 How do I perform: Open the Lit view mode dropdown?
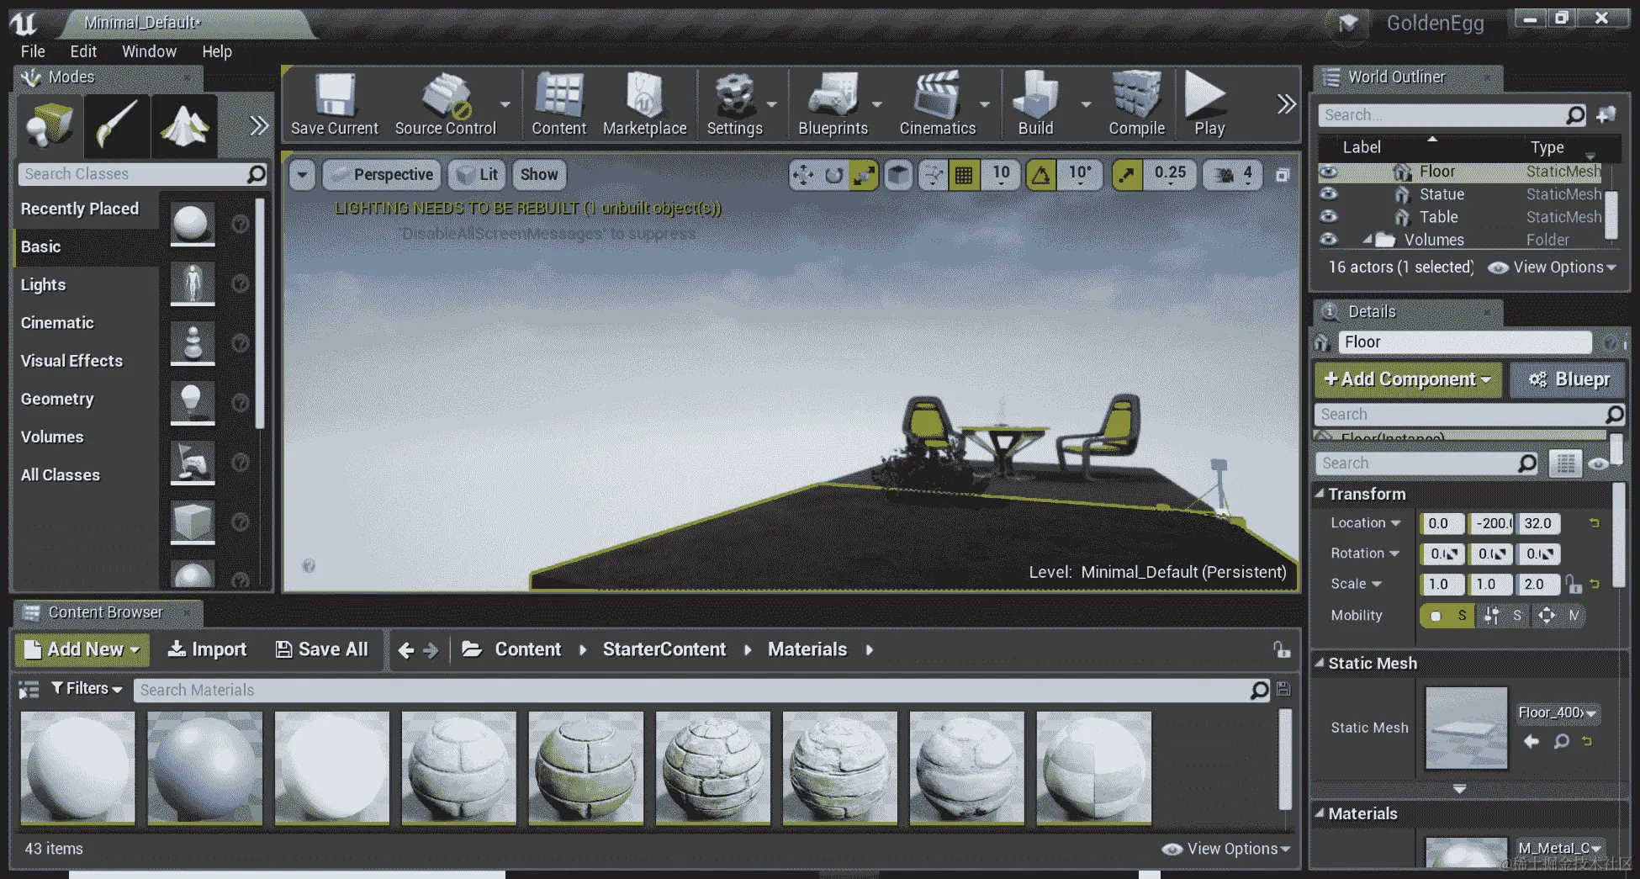[478, 175]
